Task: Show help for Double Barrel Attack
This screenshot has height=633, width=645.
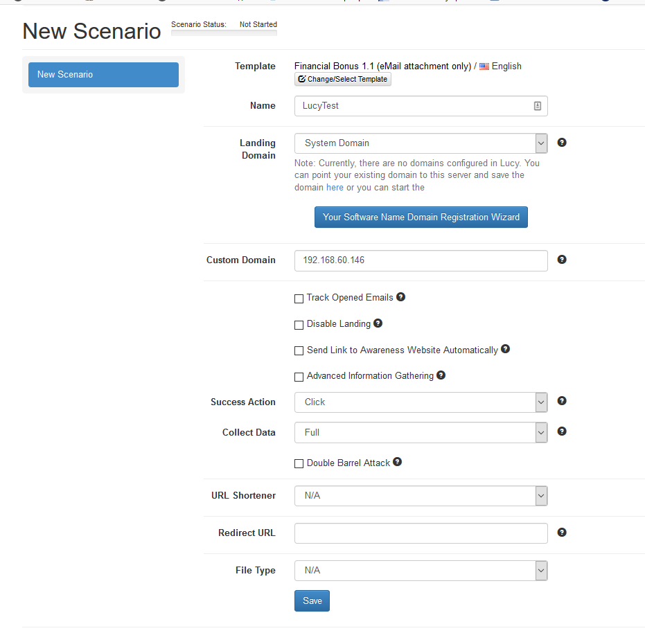Action: [x=397, y=462]
